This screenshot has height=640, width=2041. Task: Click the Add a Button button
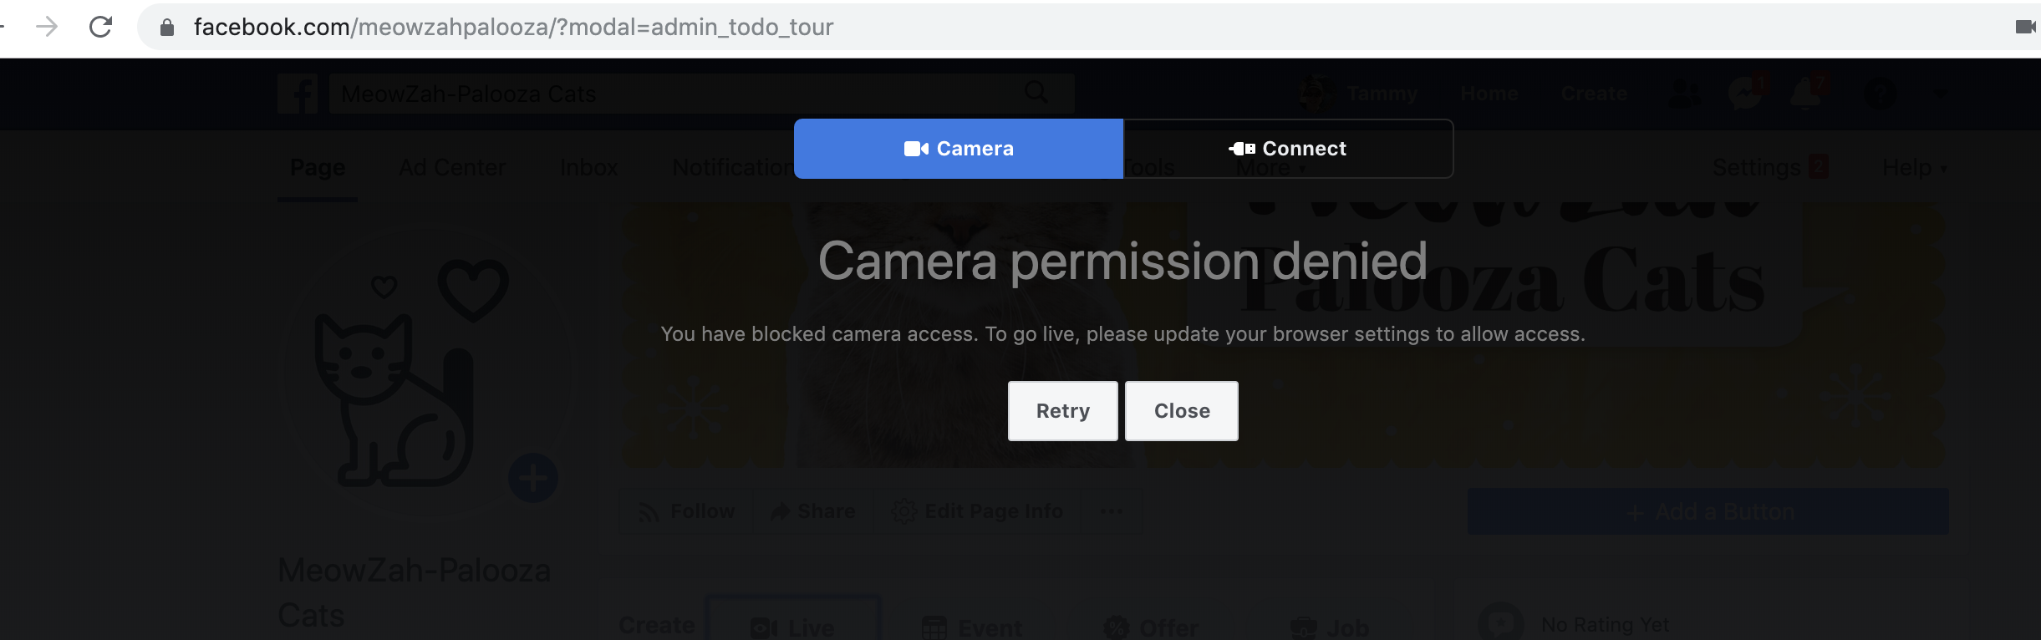1708,511
